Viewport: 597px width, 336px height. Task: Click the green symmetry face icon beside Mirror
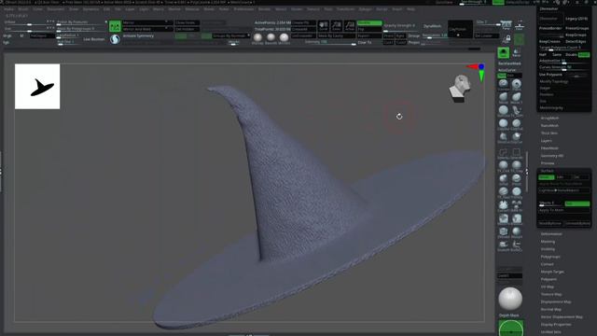coord(115,26)
